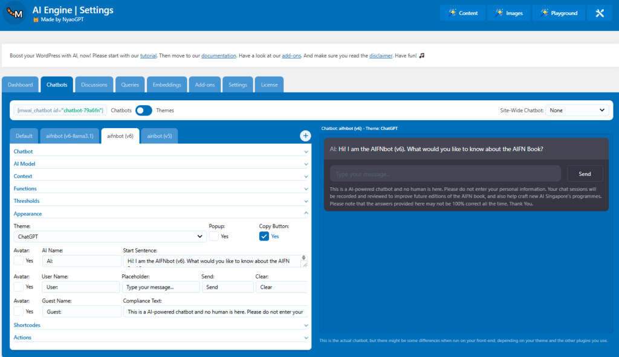619x357 pixels.
Task: Click the chatbot message input field
Action: coord(446,174)
